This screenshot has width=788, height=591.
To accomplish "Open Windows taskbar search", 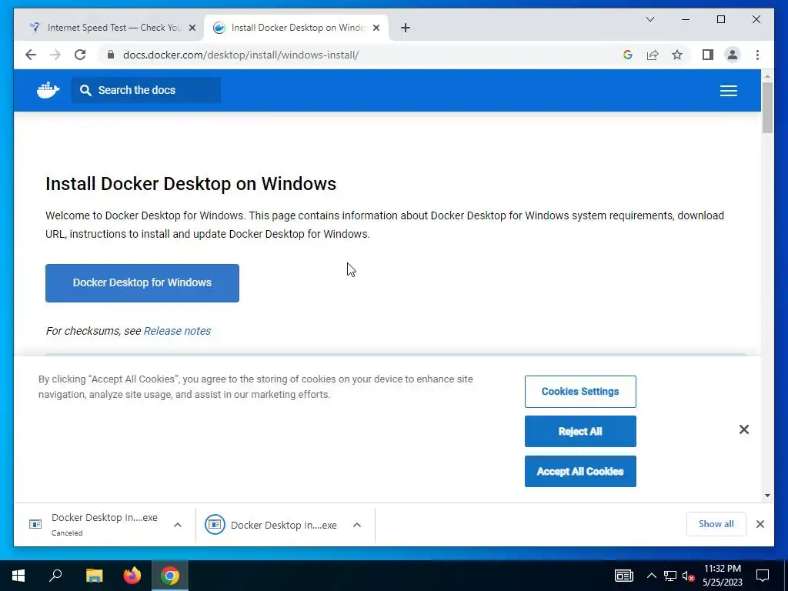I will tap(55, 576).
